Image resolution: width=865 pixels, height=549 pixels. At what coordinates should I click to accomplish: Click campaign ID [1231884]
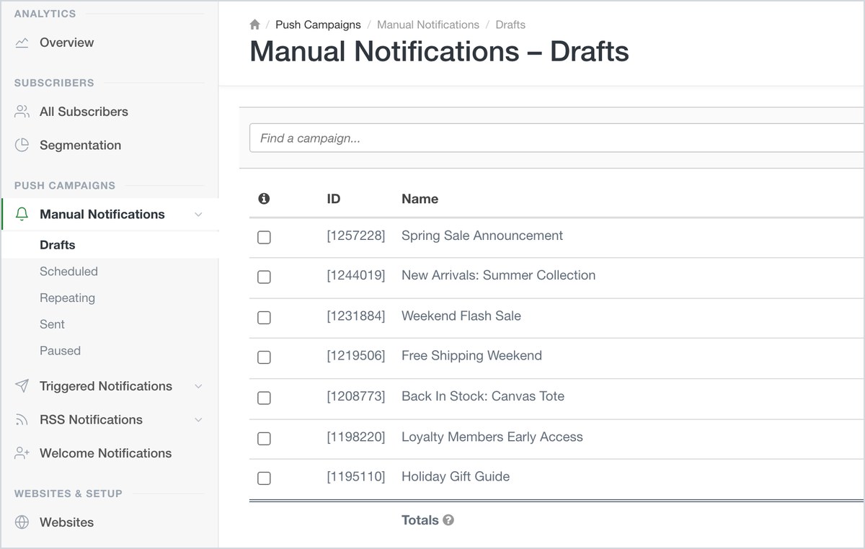(356, 316)
